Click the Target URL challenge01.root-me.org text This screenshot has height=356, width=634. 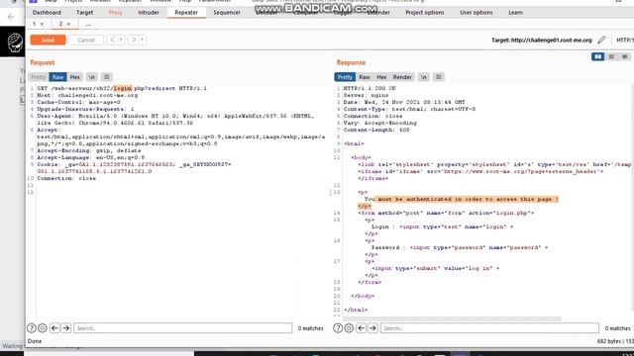point(551,40)
